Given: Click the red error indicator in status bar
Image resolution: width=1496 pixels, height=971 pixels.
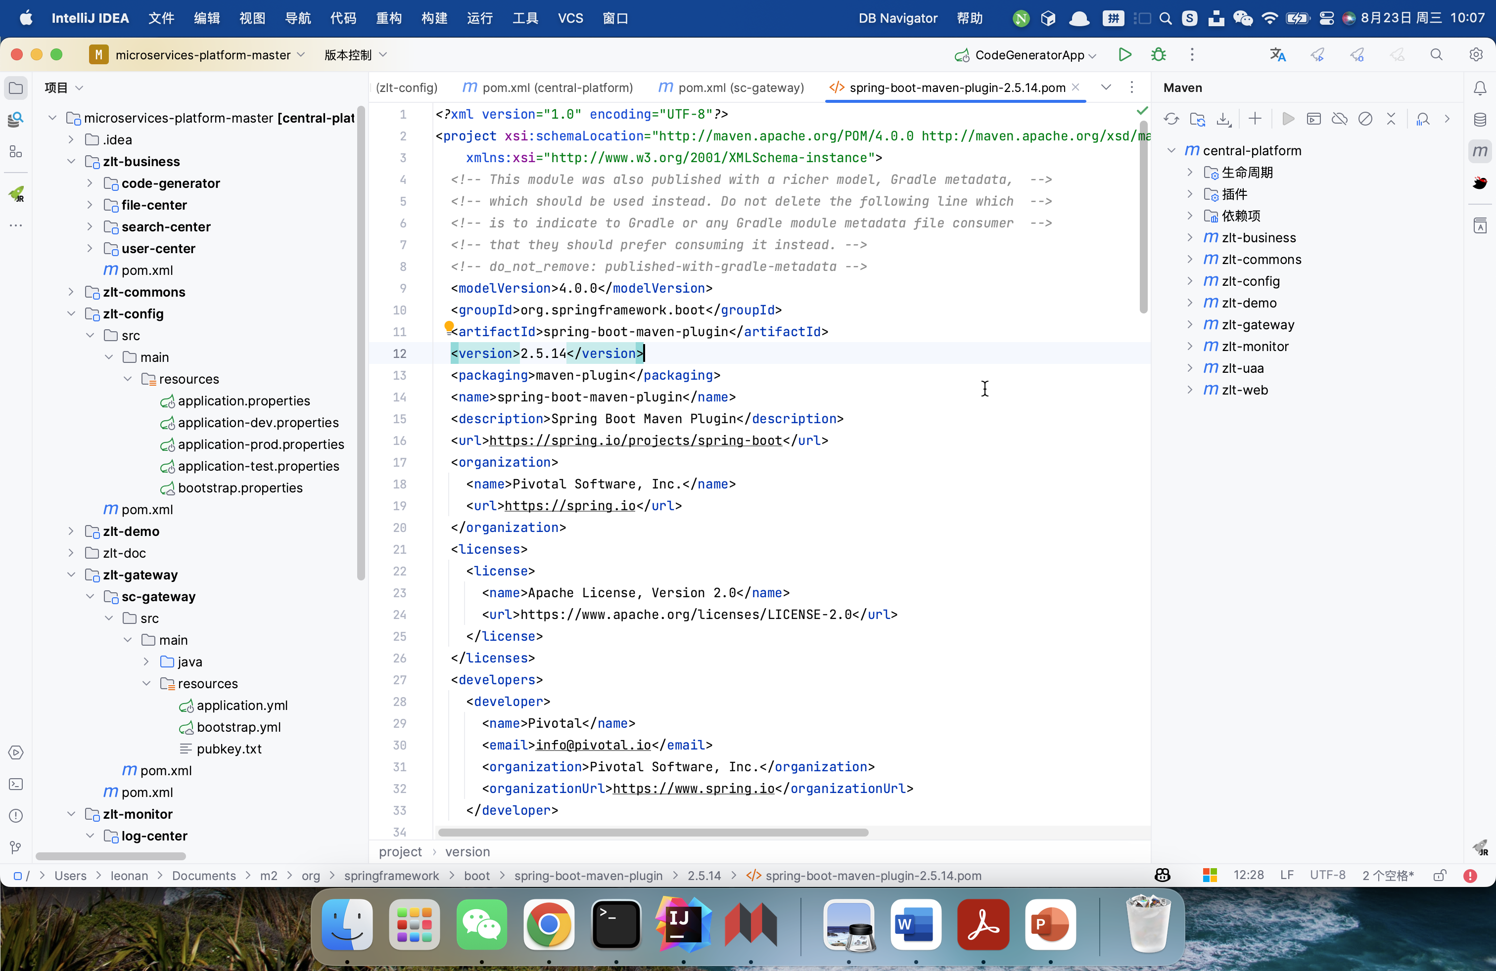Looking at the screenshot, I should coord(1470,876).
